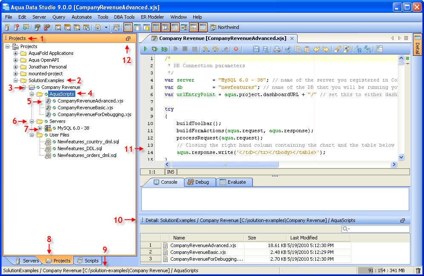
Task: Click the trash can icon in status bar
Action: 418,270
